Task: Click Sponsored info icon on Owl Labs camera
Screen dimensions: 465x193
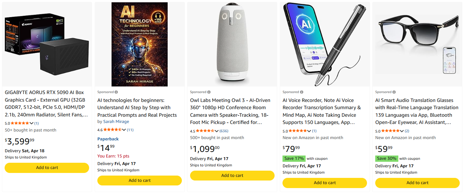Action: point(209,92)
